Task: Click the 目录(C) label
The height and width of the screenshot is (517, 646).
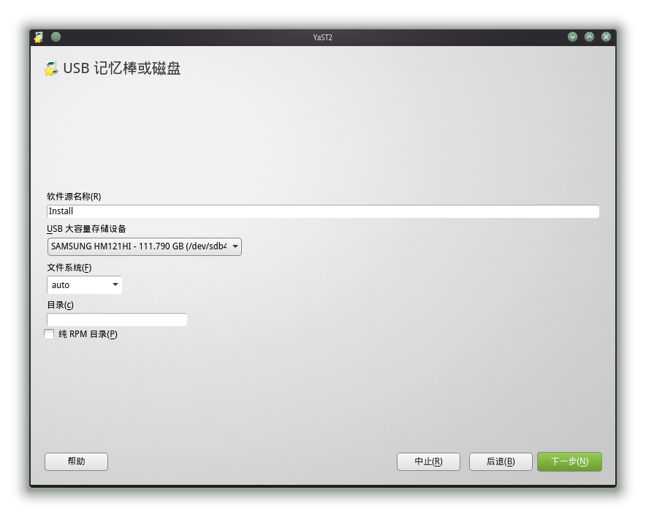Action: [60, 305]
